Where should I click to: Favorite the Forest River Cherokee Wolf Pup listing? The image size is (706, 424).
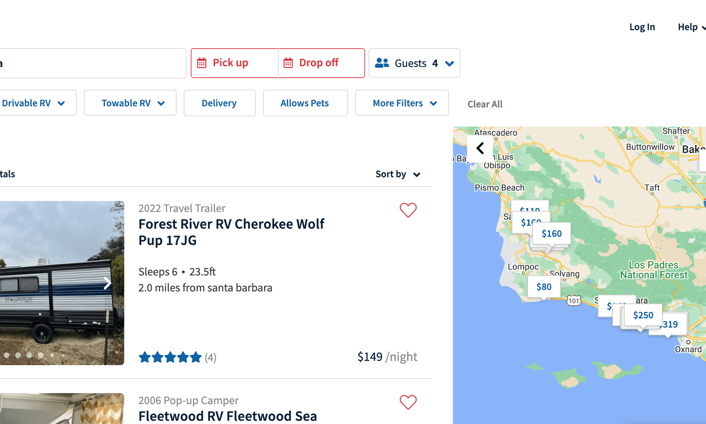point(408,210)
